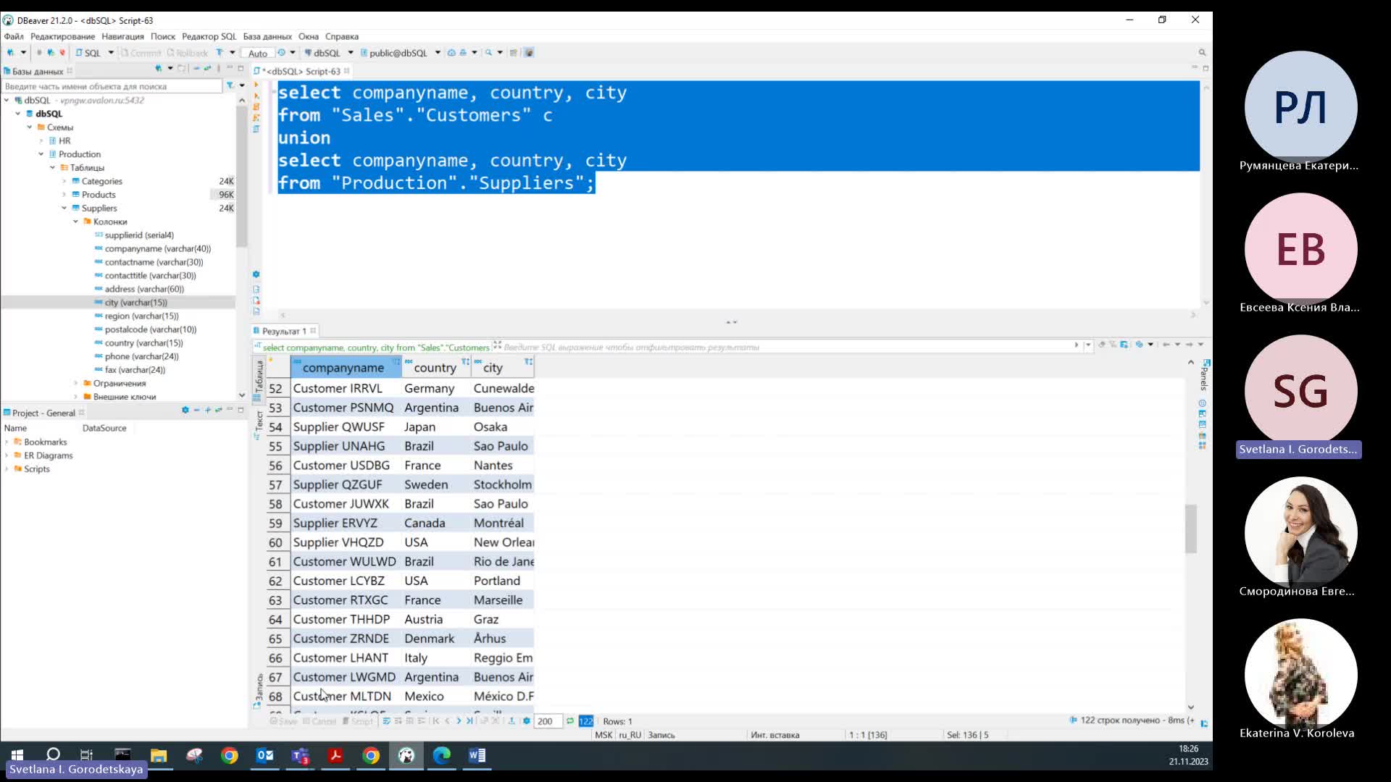Open the Файл menu
The height and width of the screenshot is (782, 1391).
pos(14,36)
